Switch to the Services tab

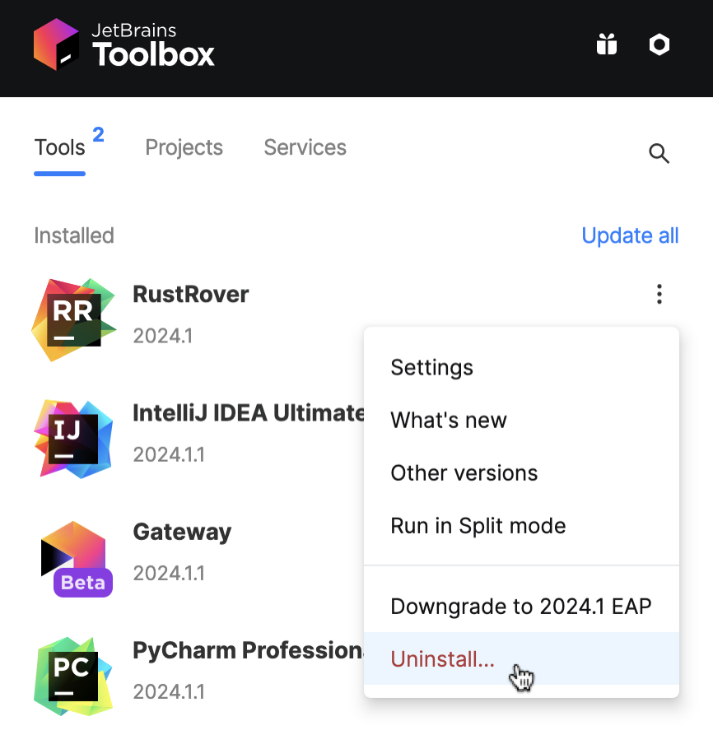tap(305, 147)
